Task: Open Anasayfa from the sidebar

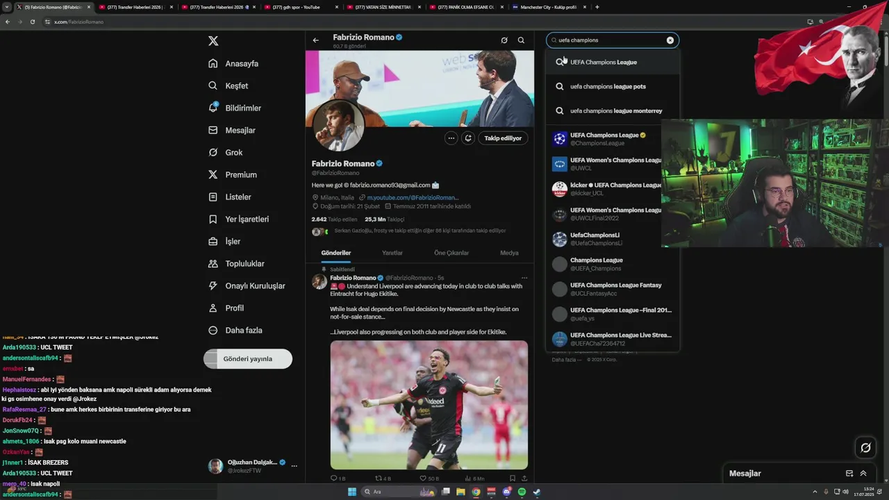Action: coord(233,63)
